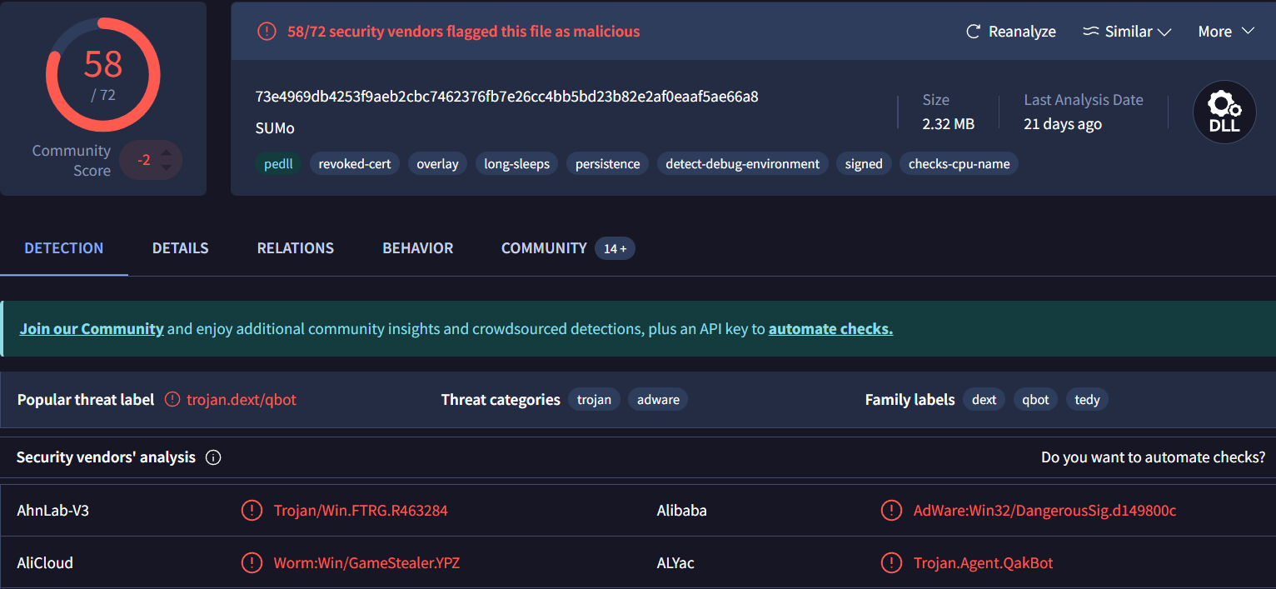This screenshot has width=1276, height=589.
Task: Switch to the Details tab
Action: click(180, 248)
